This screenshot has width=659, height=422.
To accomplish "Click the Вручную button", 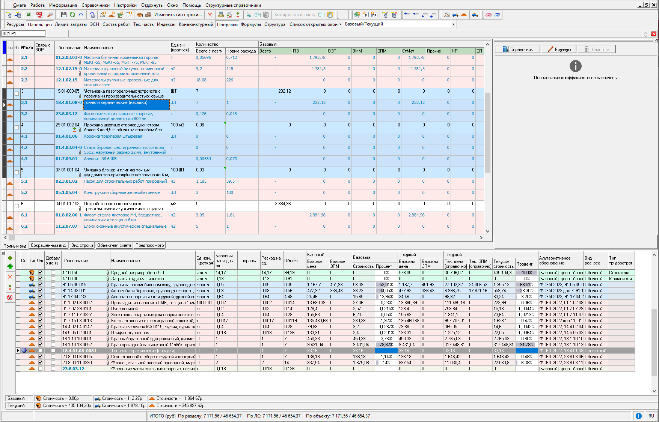I will 559,49.
